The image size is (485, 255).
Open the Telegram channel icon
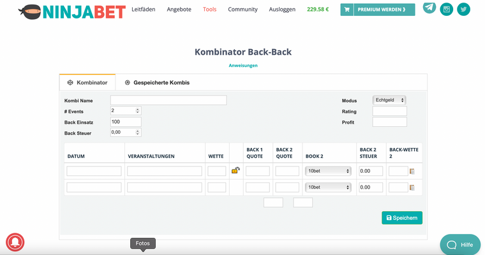[x=429, y=8]
